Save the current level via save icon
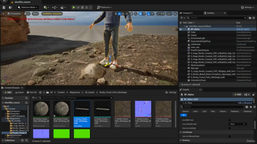The width and height of the screenshot is (257, 144). 4,7
